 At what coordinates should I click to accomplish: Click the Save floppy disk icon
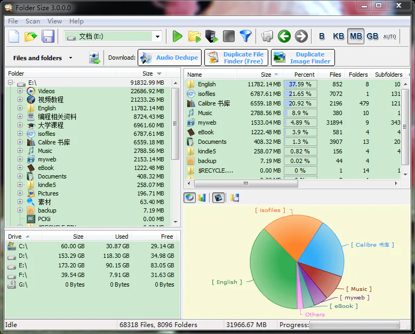tap(48, 36)
